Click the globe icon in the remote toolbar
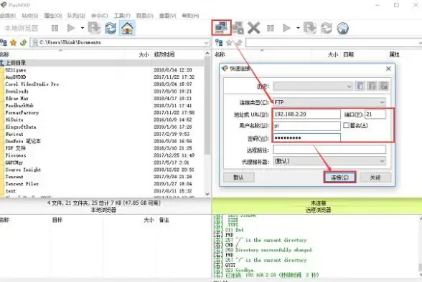 click(x=342, y=28)
